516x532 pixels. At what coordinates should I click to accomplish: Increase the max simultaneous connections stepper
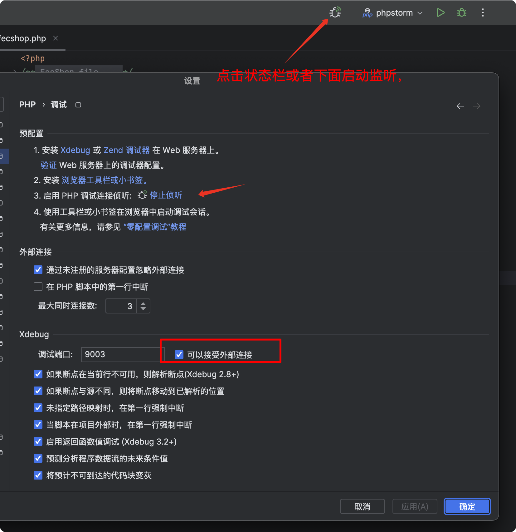pyautogui.click(x=143, y=303)
